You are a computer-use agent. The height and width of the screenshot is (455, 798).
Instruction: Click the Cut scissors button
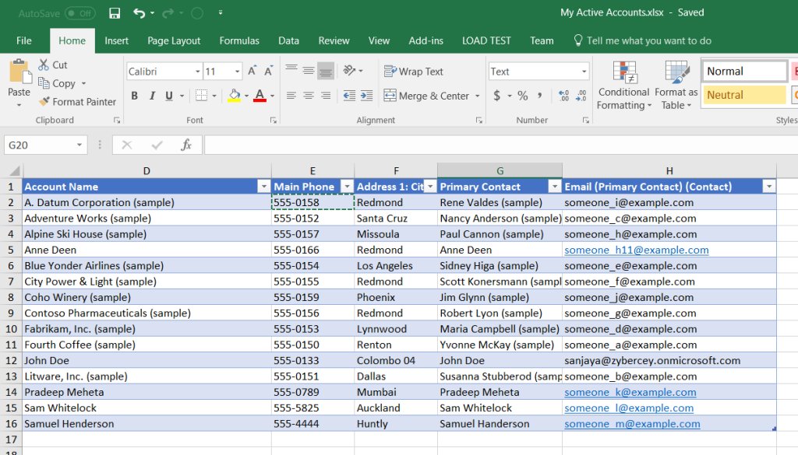coord(53,65)
